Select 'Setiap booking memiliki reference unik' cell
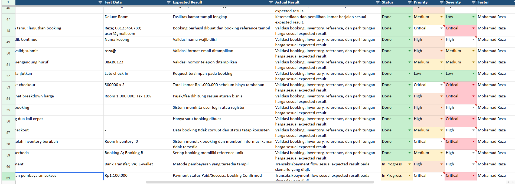This screenshot has width=515, height=184. (223, 155)
